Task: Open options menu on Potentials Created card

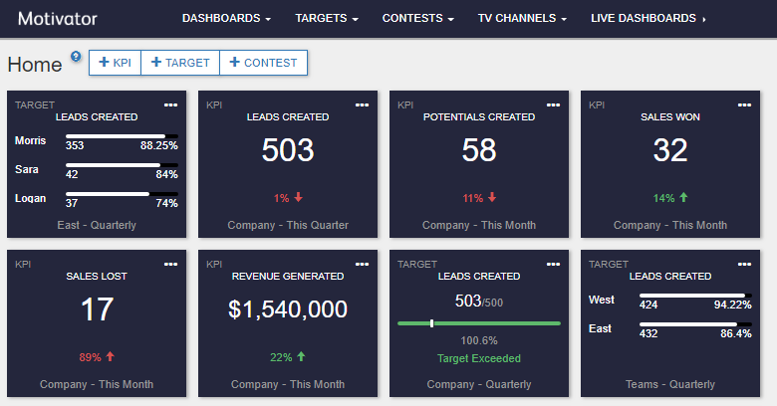Action: [x=553, y=104]
